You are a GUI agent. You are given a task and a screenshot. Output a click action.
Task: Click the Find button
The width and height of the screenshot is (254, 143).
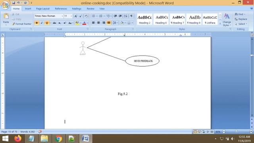tap(240, 14)
